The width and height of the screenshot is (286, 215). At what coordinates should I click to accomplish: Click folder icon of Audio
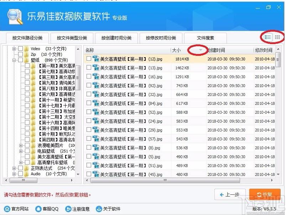26,174
